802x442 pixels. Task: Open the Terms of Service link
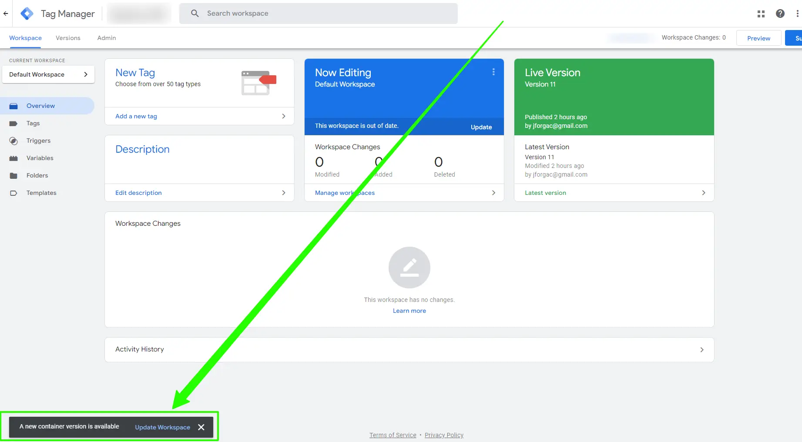[x=393, y=435]
